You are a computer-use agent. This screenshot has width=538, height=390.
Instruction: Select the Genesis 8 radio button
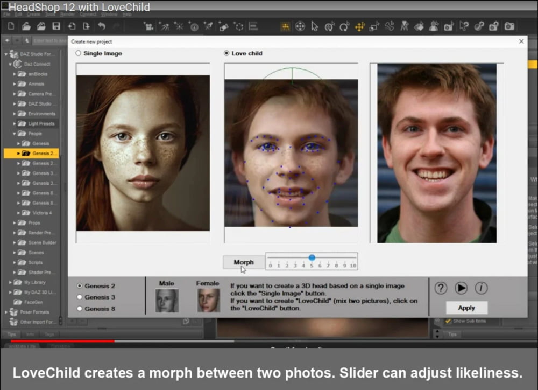click(80, 309)
